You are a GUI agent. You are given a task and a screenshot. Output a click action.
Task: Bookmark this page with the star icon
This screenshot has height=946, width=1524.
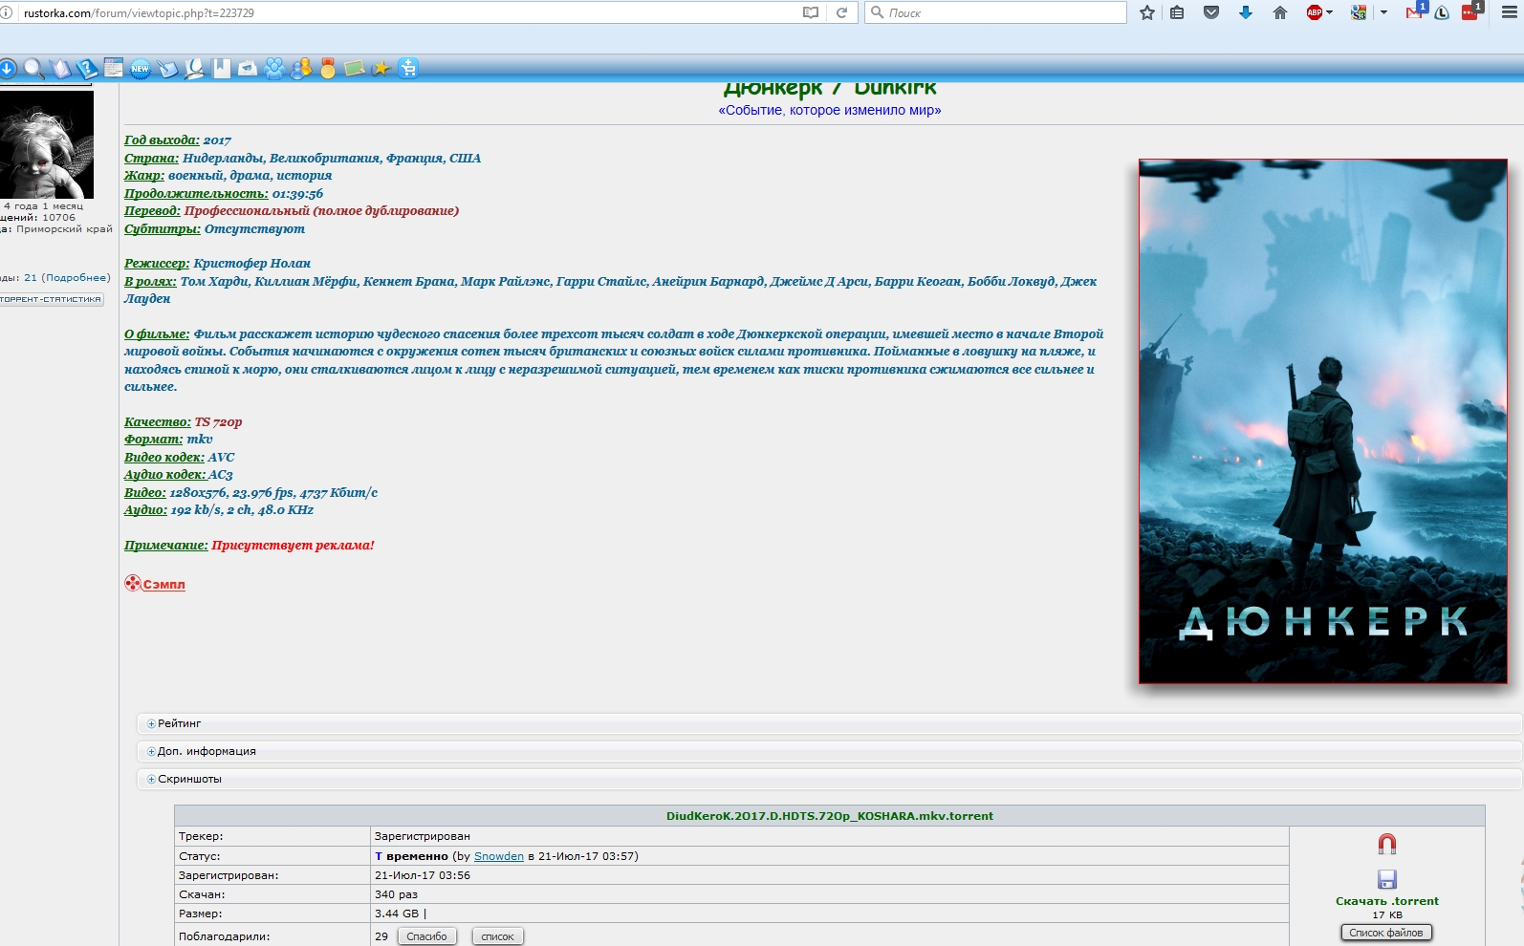1147,12
